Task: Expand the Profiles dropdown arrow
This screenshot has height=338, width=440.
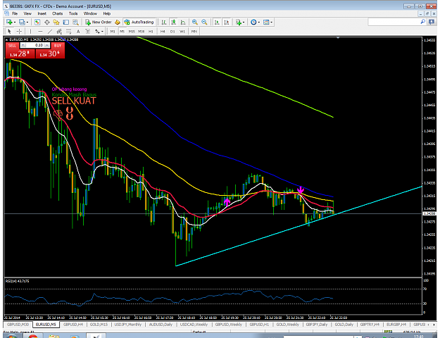Action: click(x=27, y=23)
